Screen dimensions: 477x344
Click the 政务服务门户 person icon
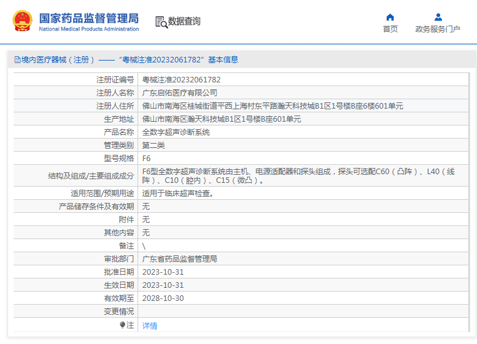(438, 17)
